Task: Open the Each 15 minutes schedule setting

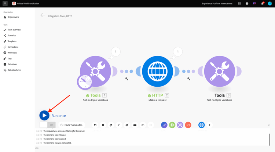Action: (x=71, y=125)
